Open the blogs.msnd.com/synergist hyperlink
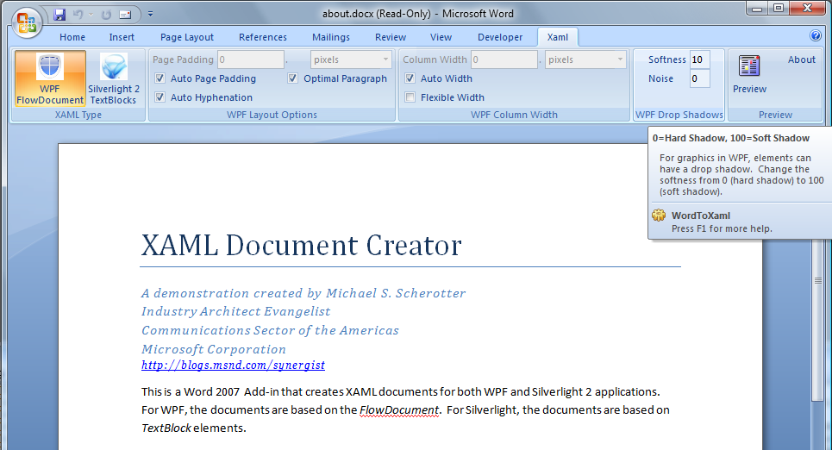The height and width of the screenshot is (450, 832). point(233,366)
